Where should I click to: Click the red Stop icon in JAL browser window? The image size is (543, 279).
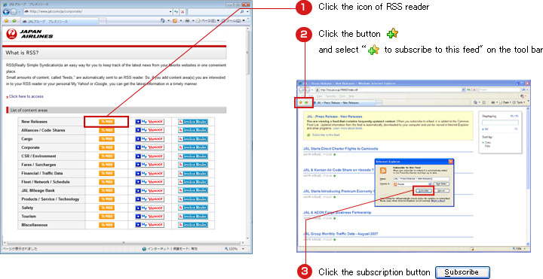(x=183, y=12)
